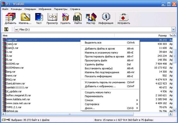The width and height of the screenshot is (178, 123).
Task: Choose Удалить файлы menu entry
Action: coord(110,65)
